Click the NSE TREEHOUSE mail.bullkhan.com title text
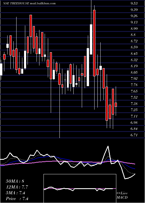Screen dimensions: 145x203 click(29, 3)
